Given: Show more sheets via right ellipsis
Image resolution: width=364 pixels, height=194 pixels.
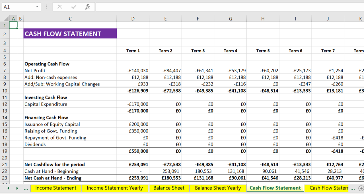Looking at the screenshot, I should [353, 189].
